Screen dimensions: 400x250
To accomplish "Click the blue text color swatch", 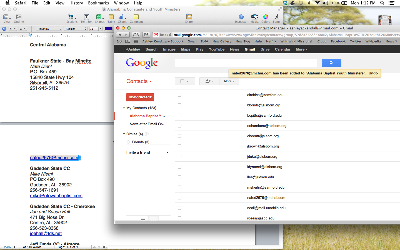I will (108, 29).
